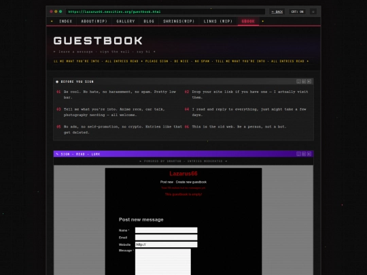Screen dimensions: 367x275
Task: Click the 'Post new message' heading
Action: pyautogui.click(x=141, y=219)
